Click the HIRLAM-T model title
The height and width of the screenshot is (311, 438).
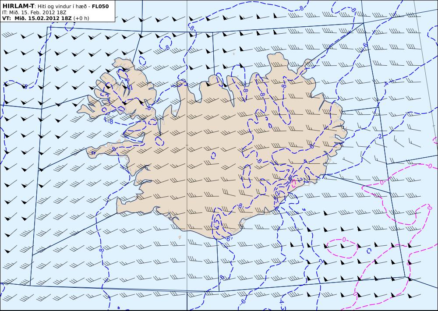pyautogui.click(x=18, y=6)
